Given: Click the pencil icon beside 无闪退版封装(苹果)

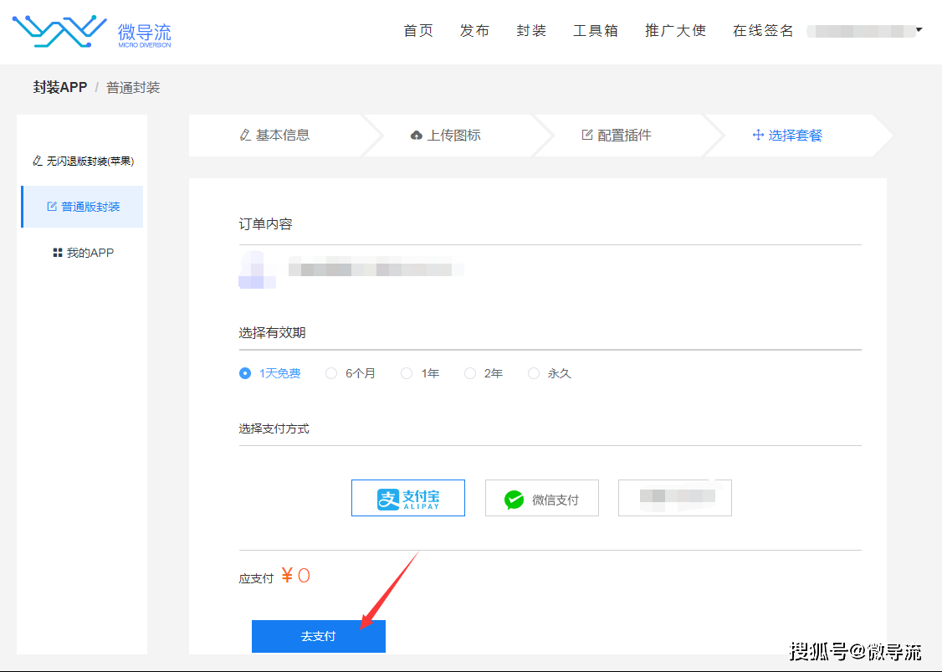Looking at the screenshot, I should coord(38,161).
